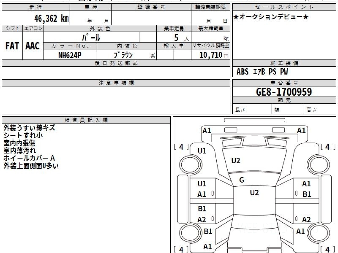Viewport: 338px width, 253px height.
Task: Click the B1 mark on the right front door
Action: pyautogui.click(x=307, y=194)
